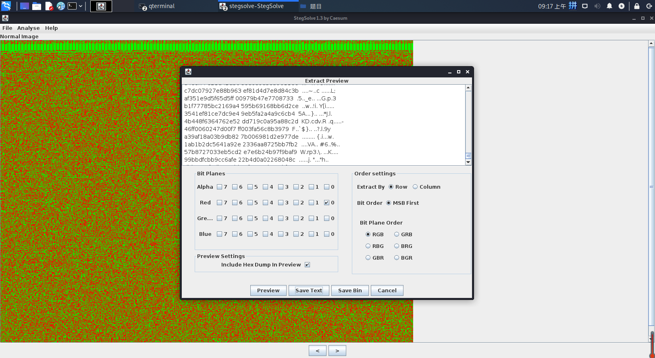Launch the terminal emulator icon
This screenshot has width=655, height=358.
pos(72,6)
